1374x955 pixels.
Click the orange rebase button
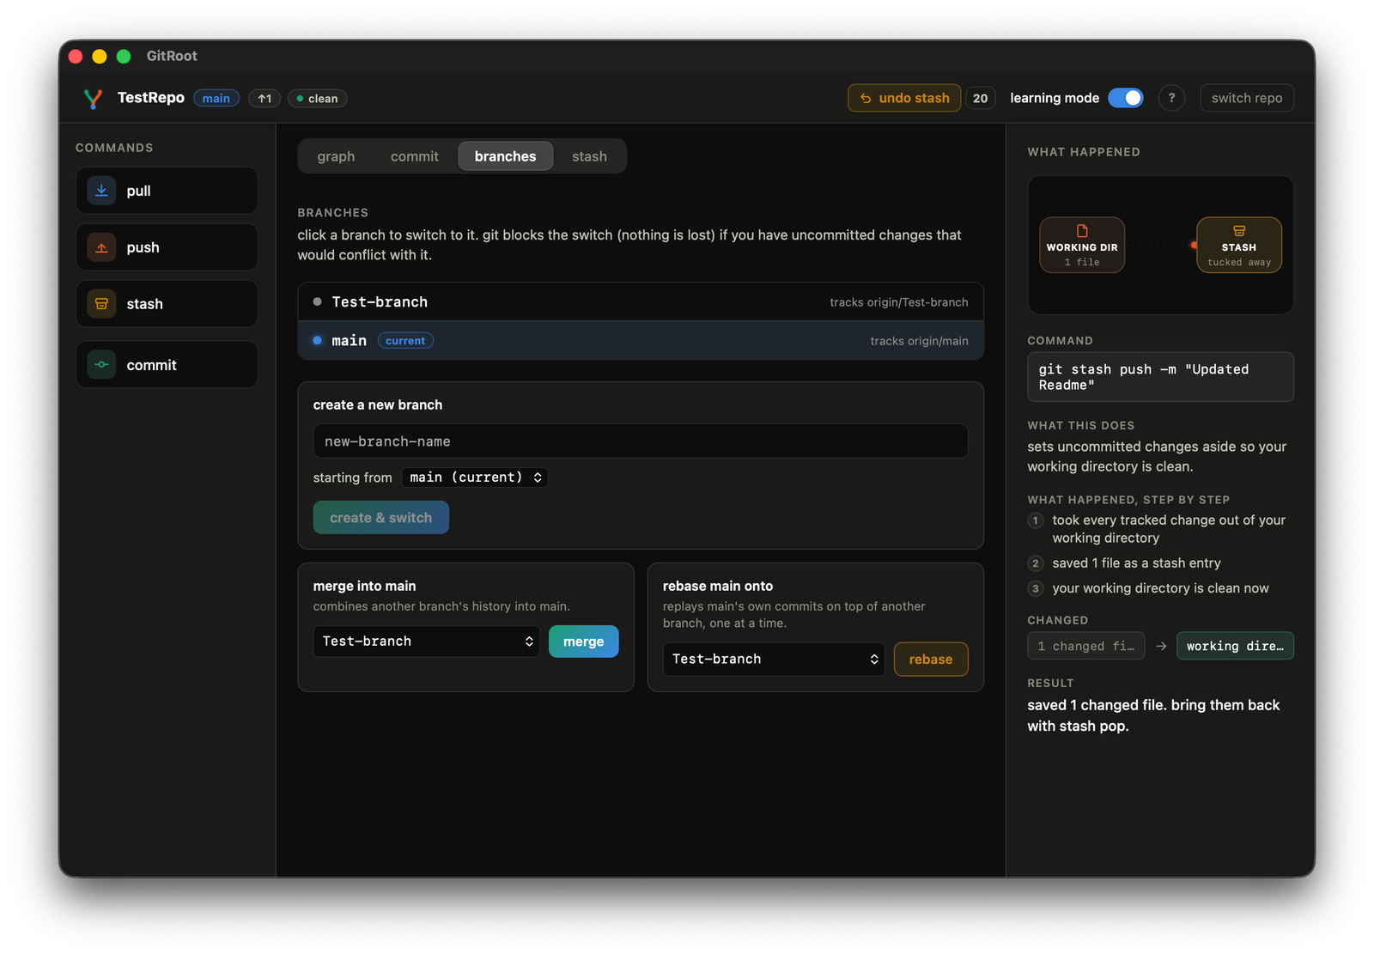(931, 659)
